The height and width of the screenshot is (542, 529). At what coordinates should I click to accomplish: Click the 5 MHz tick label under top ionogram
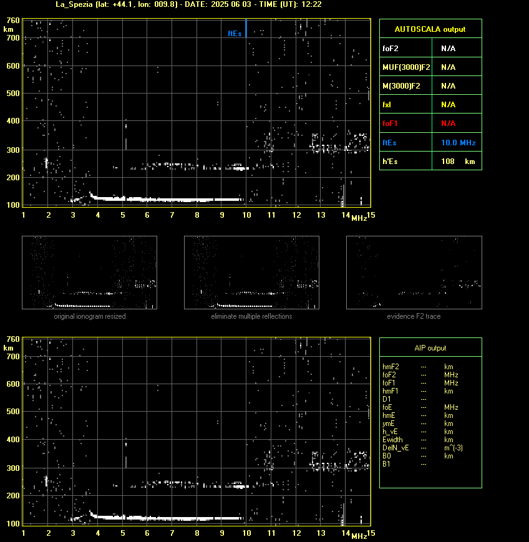123,215
